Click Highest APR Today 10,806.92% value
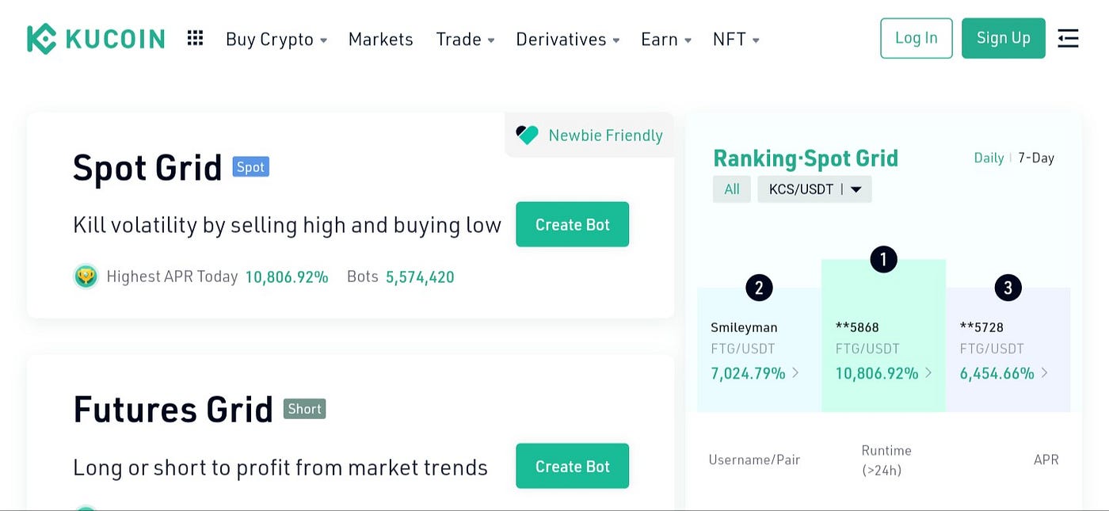The height and width of the screenshot is (511, 1109). [287, 277]
